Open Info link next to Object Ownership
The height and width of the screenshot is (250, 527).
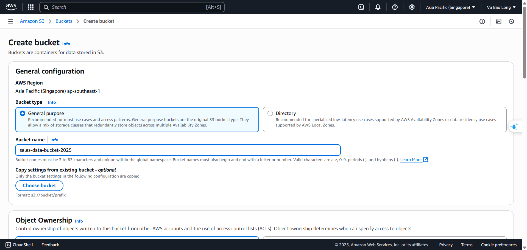(79, 221)
